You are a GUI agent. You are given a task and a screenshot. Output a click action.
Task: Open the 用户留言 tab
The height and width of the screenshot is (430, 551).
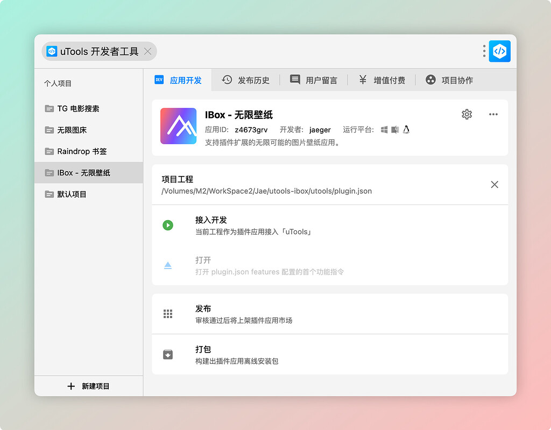coord(314,80)
